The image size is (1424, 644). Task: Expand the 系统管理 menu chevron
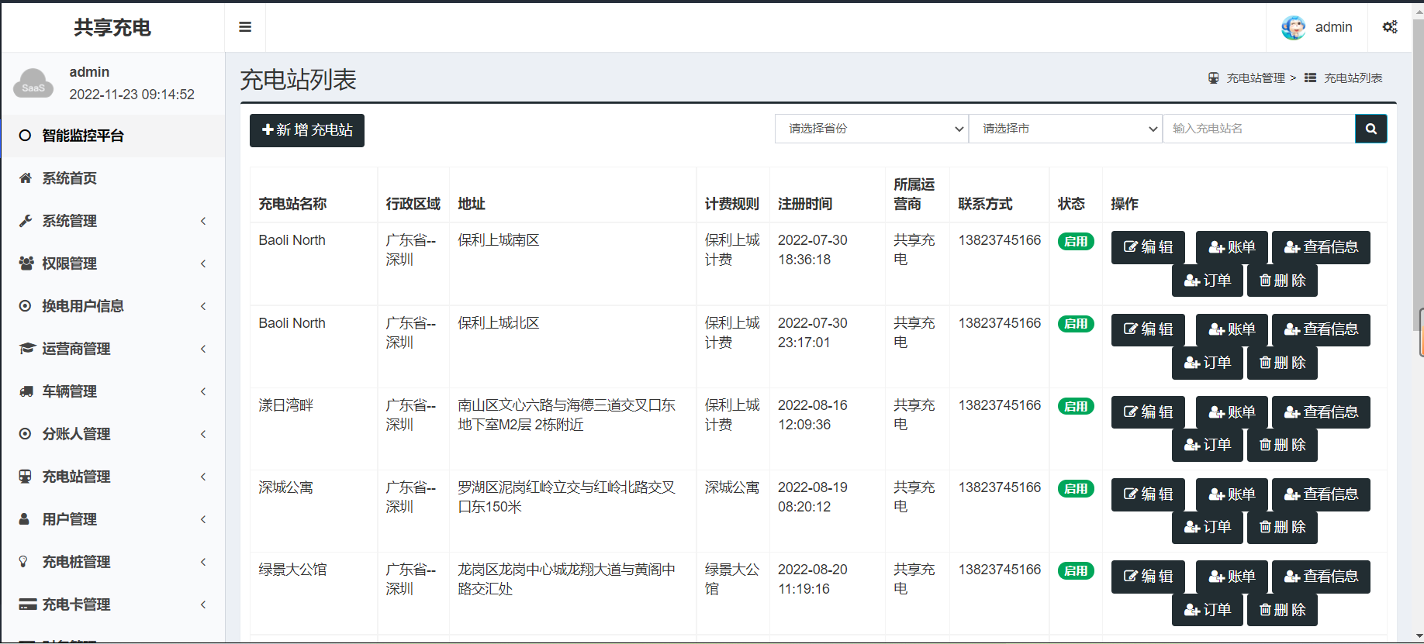203,221
